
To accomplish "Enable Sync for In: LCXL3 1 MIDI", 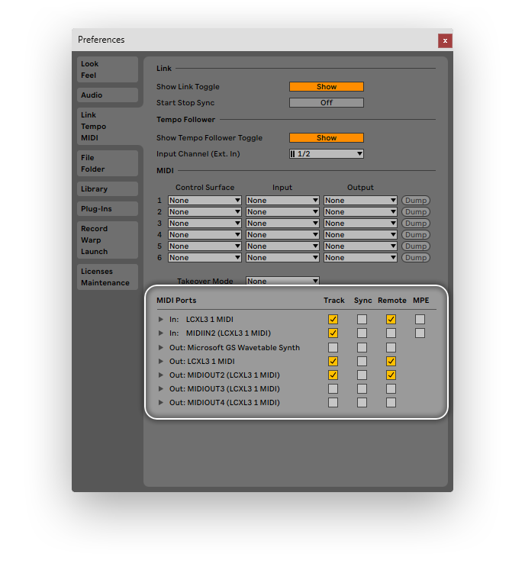I will pyautogui.click(x=362, y=320).
